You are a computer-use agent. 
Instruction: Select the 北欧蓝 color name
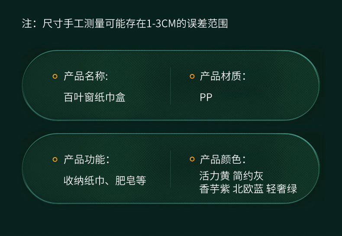pos(248,189)
